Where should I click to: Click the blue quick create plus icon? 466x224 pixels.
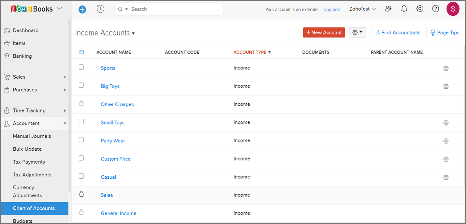82,10
